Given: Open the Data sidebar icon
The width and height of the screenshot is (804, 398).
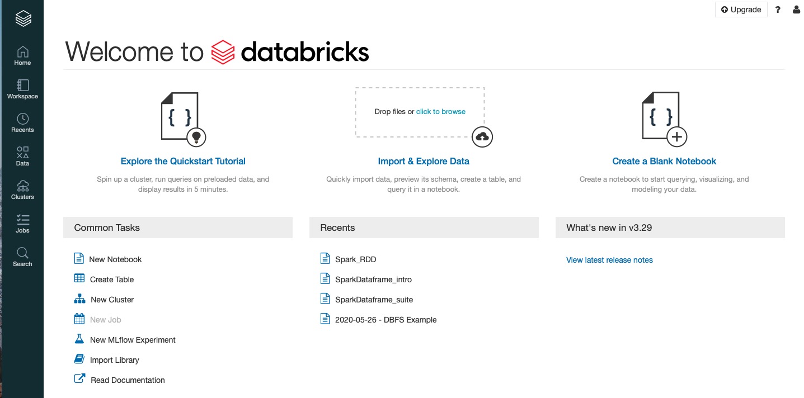Looking at the screenshot, I should tap(22, 157).
